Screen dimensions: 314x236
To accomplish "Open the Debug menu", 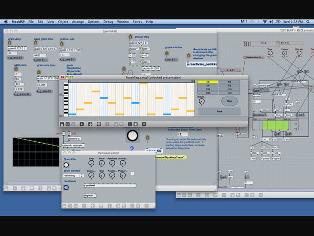I will click(108, 22).
